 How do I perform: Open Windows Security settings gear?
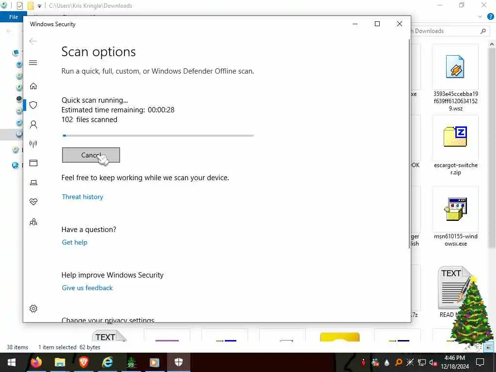pyautogui.click(x=33, y=309)
